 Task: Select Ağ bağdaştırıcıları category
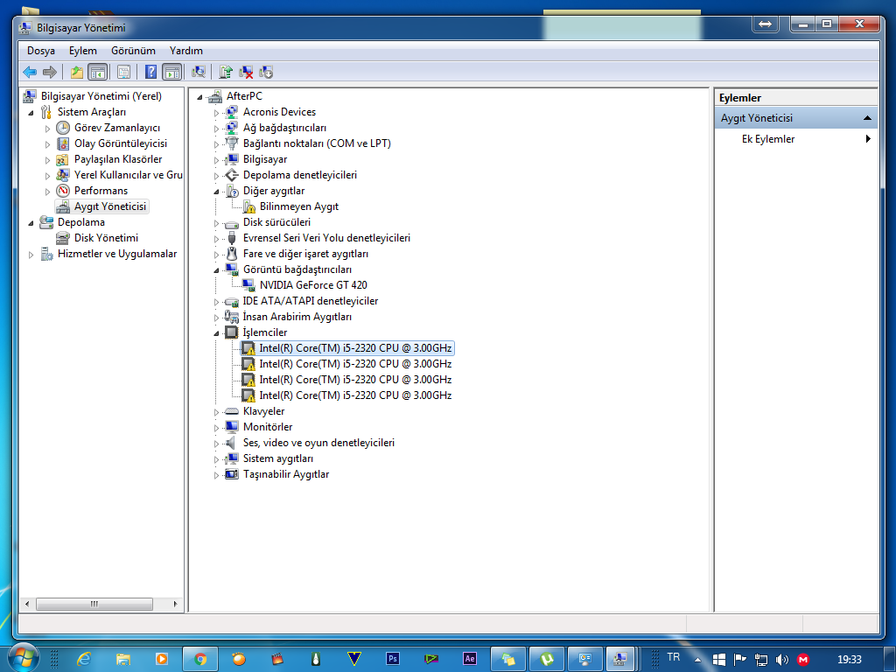coord(284,128)
